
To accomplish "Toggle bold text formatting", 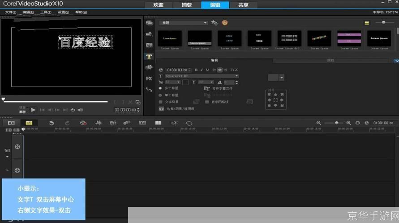I will point(196,70).
